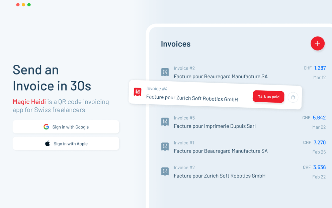Click QR icon of invoice dated Mar 12

[x=165, y=72]
